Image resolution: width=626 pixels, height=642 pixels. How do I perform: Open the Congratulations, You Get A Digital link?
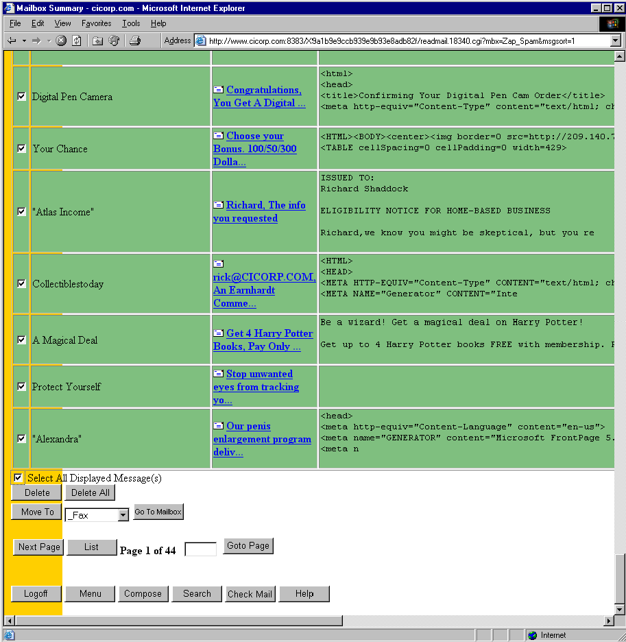pos(260,96)
